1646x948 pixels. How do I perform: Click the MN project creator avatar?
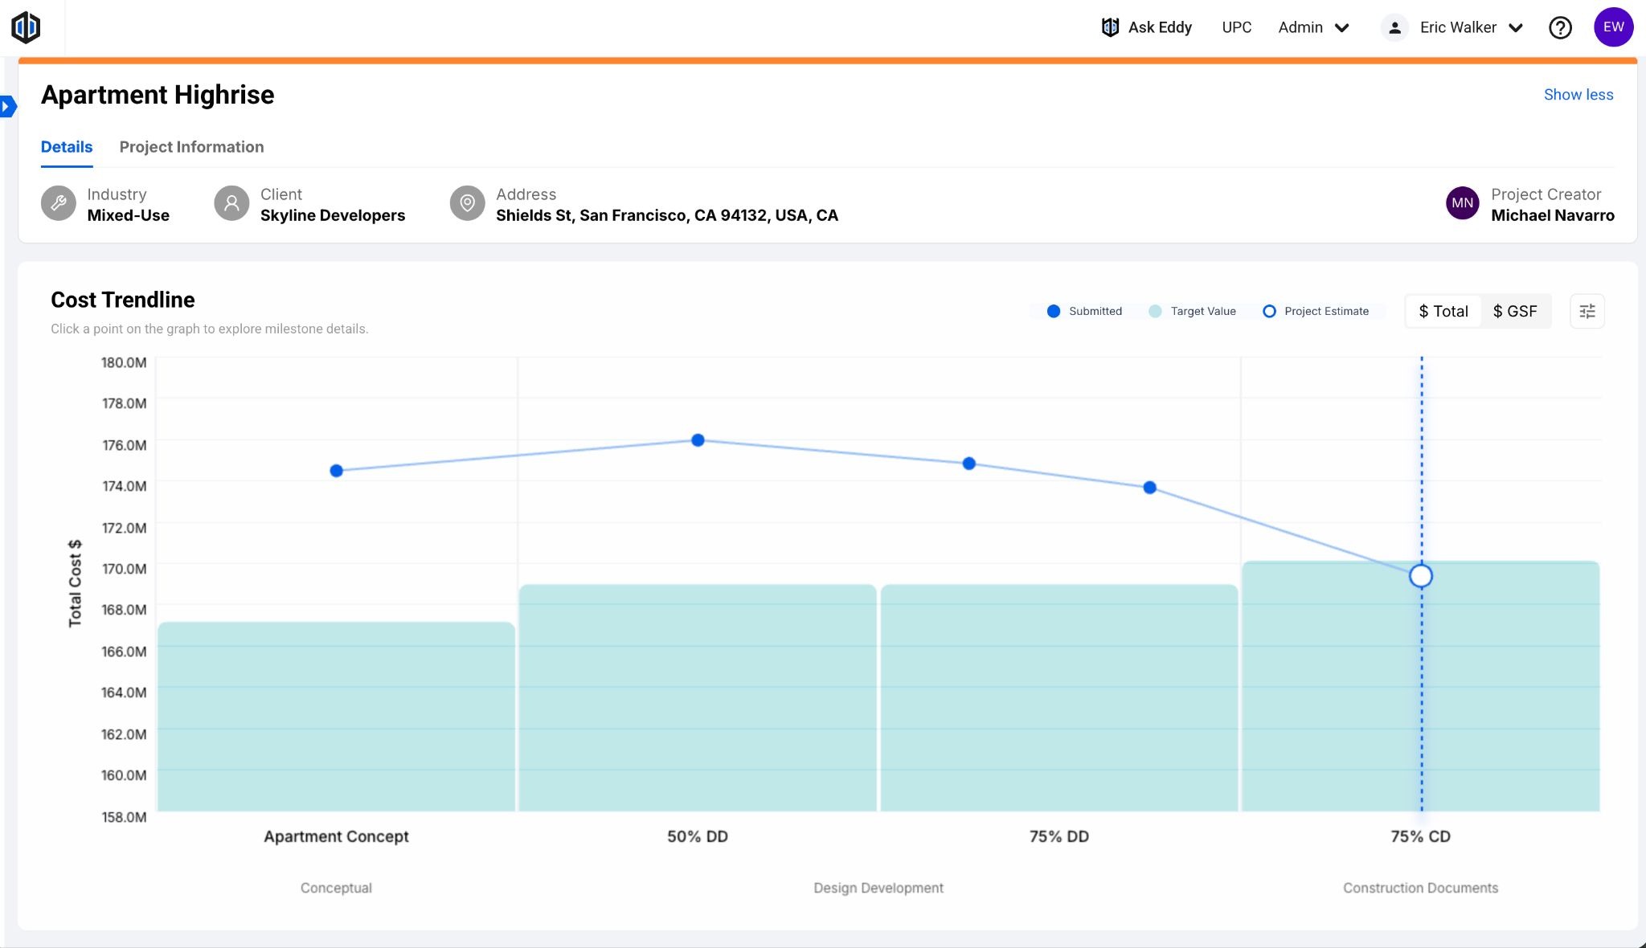1462,203
